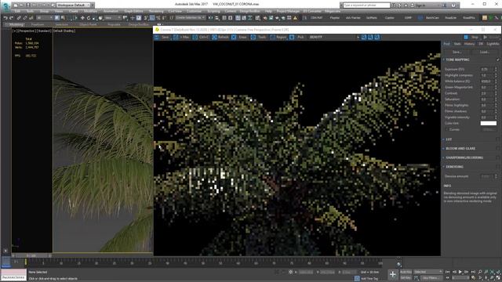This screenshot has width=502, height=282.
Task: Expand the Sharpening/Blurring section
Action: pyautogui.click(x=444, y=157)
